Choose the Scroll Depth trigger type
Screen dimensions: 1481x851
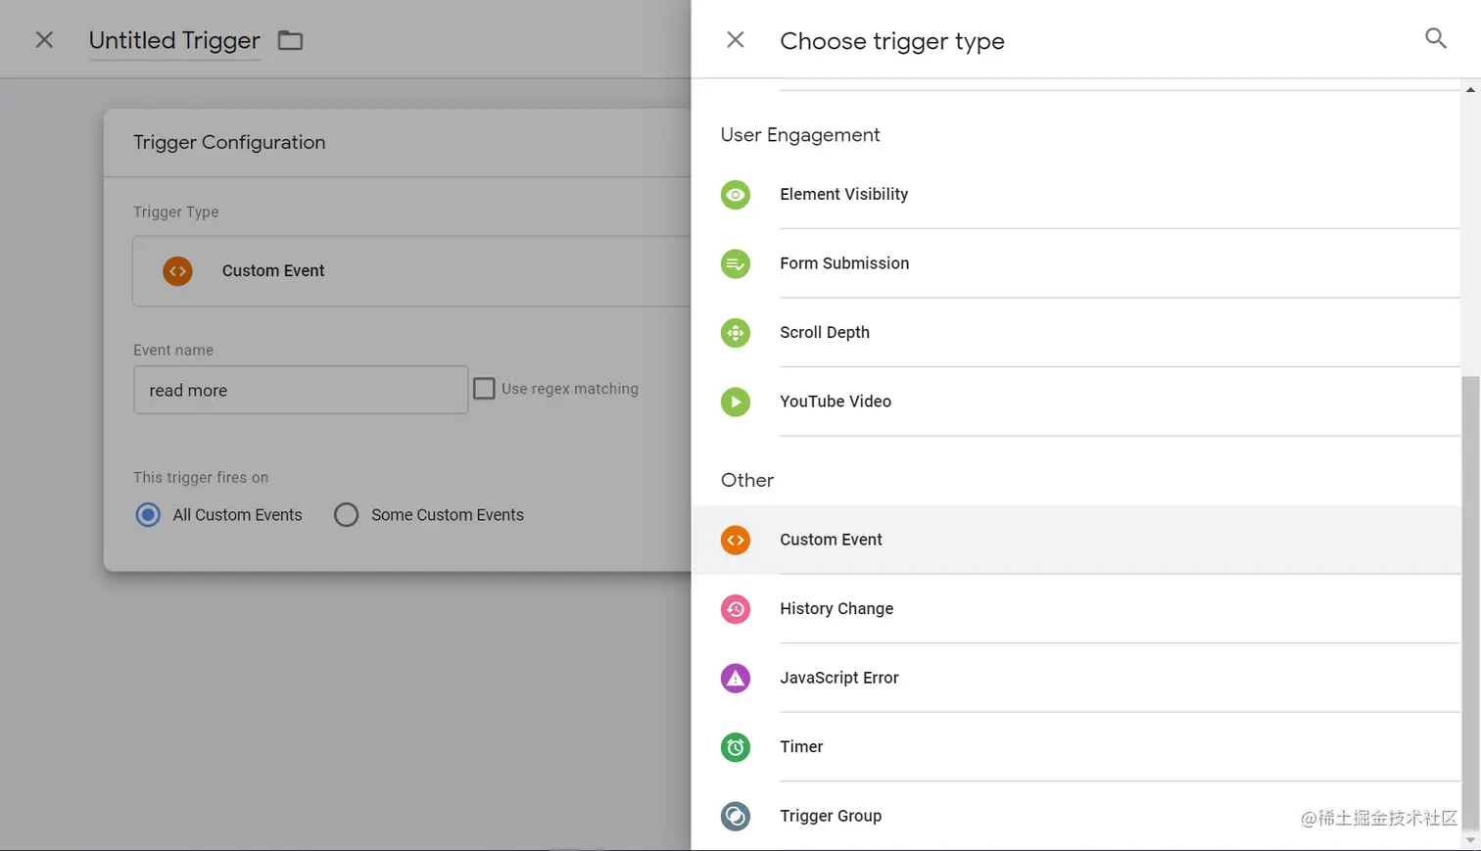[x=825, y=333]
